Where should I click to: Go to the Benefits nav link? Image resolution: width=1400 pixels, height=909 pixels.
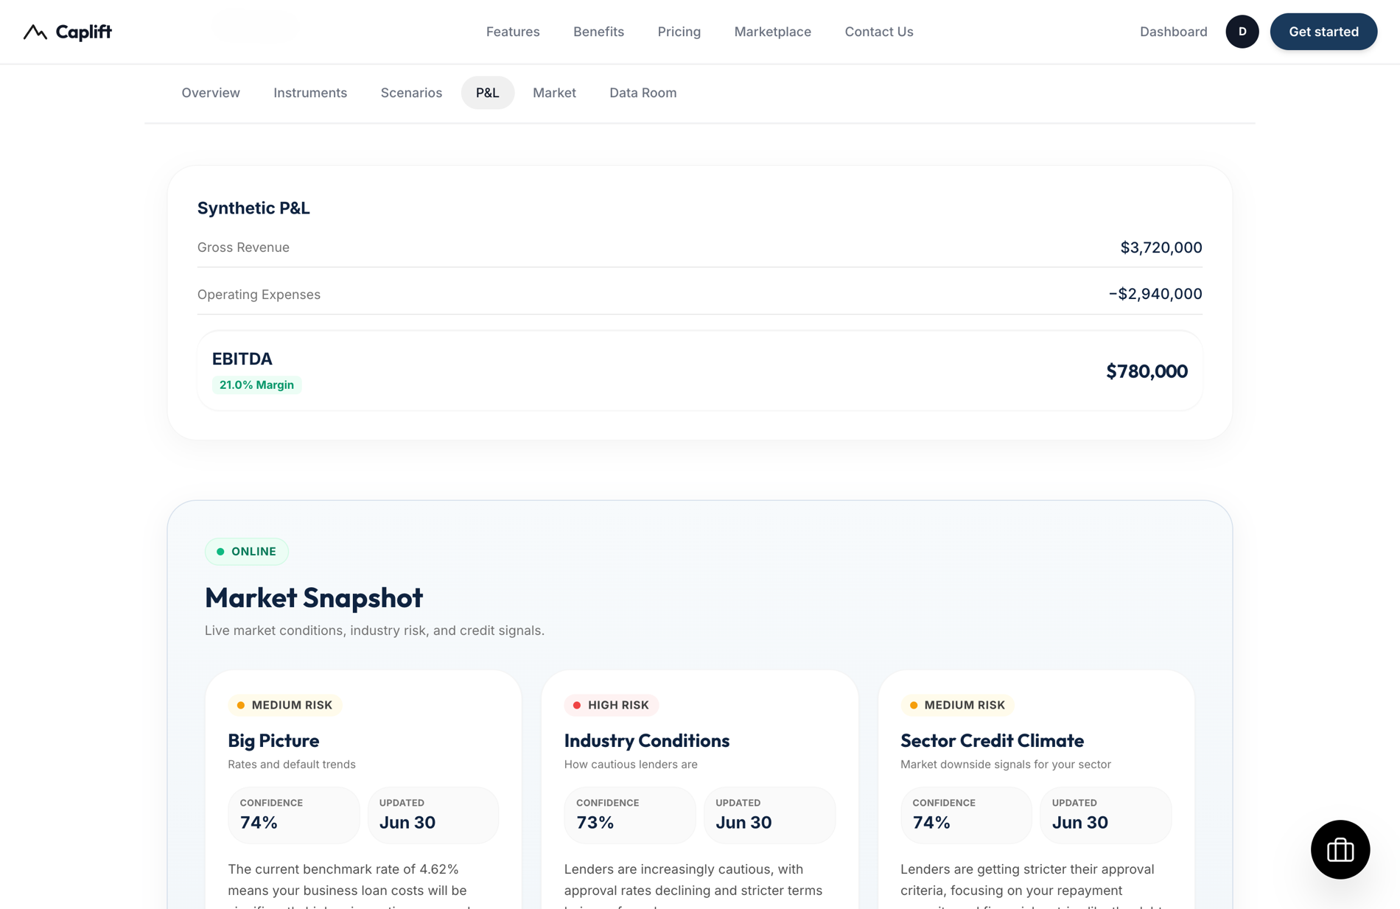(x=598, y=32)
